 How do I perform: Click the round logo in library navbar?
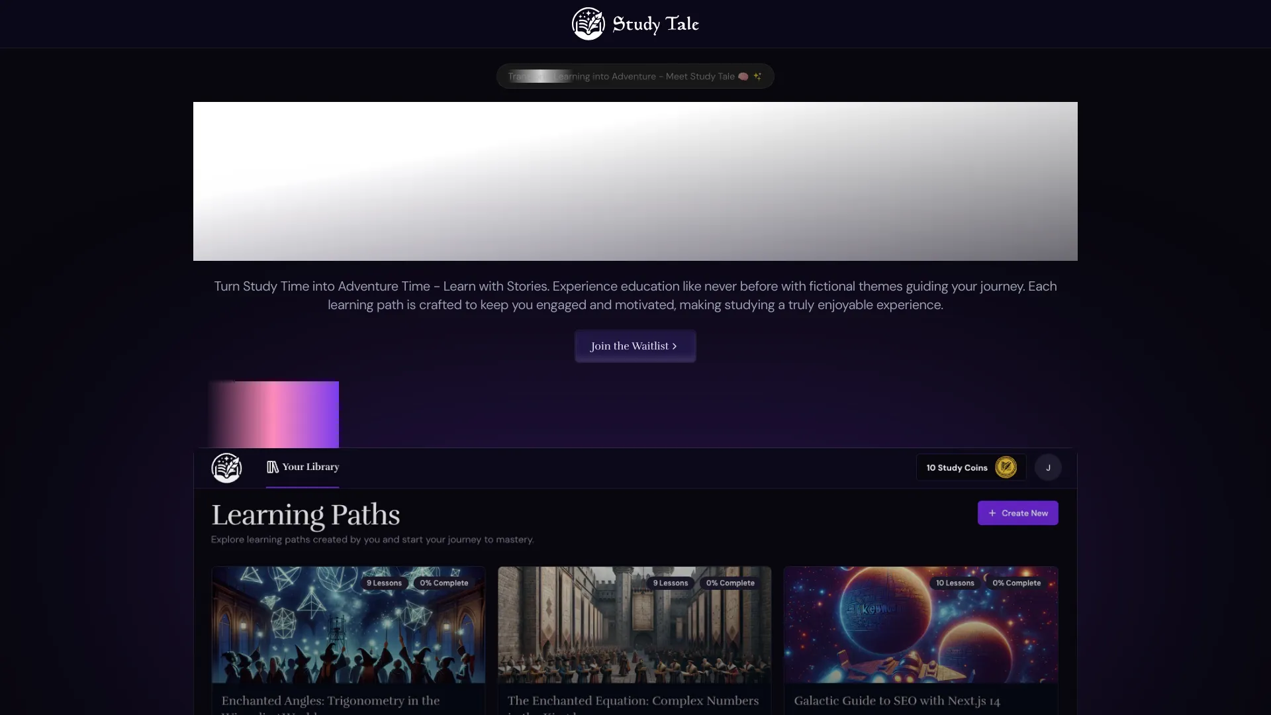point(226,468)
